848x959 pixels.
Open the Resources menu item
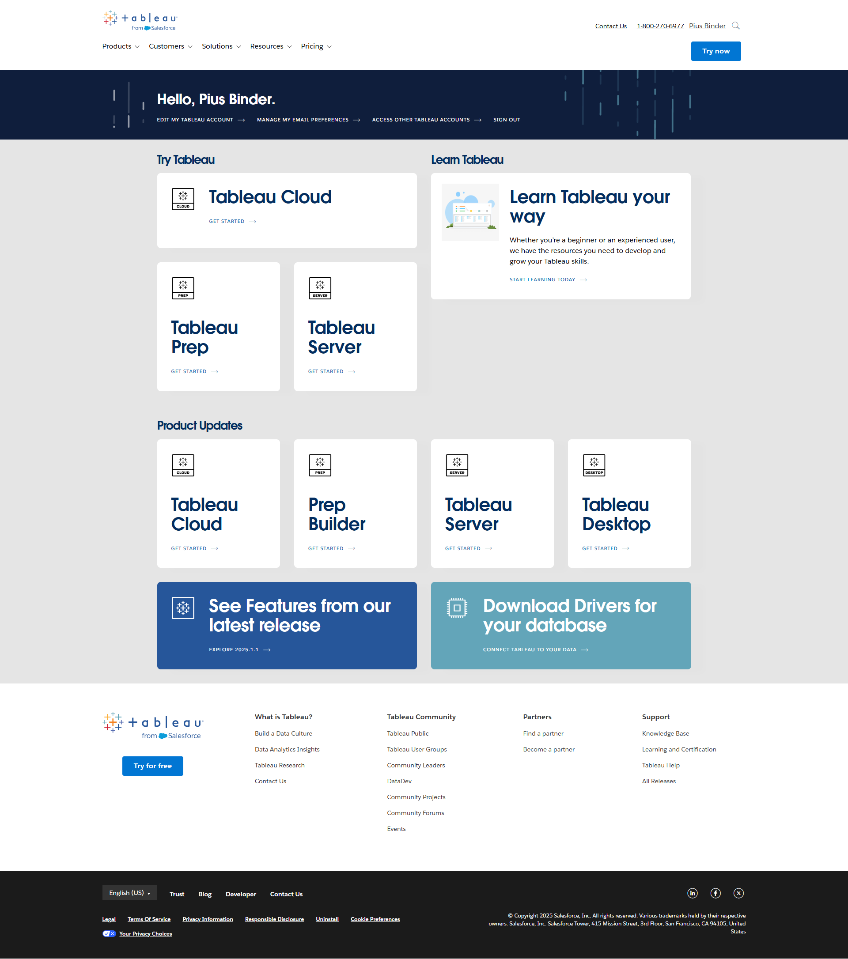(271, 46)
